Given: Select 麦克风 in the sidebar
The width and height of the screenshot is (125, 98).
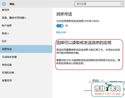Looking at the screenshot, I should [x=5, y=10].
